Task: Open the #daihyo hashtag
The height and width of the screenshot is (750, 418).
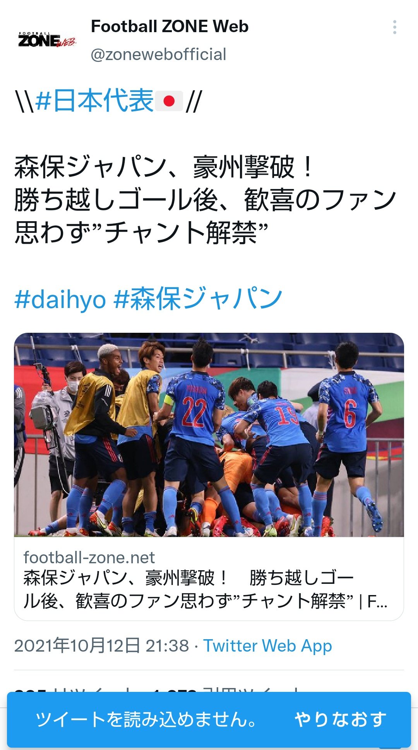Action: tap(60, 299)
